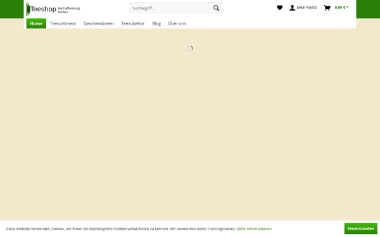Open the shopping cart icon
380x237 pixels.
tap(327, 8)
